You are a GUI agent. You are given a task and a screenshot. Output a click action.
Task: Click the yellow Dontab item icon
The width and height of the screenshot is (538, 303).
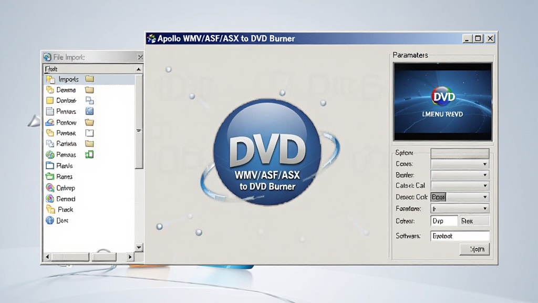(50, 100)
